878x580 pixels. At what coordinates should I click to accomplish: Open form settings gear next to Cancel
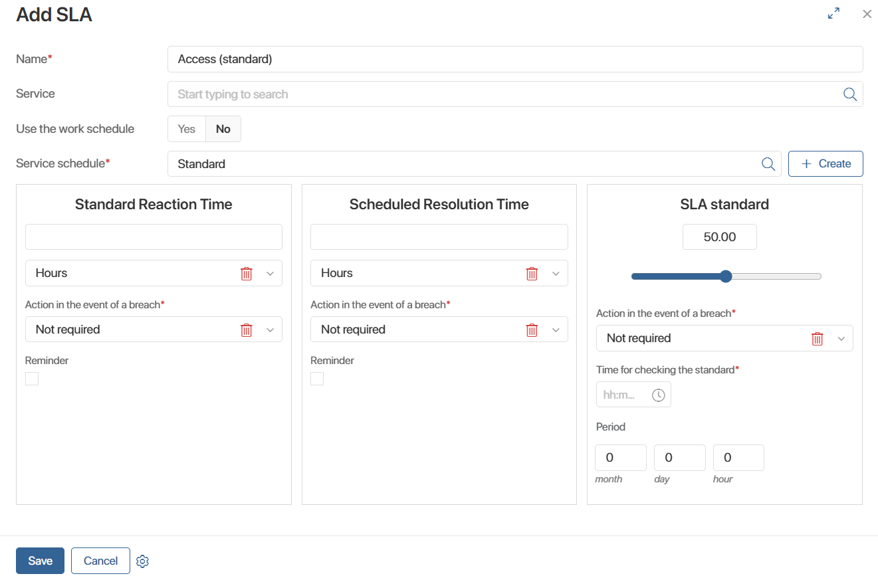click(x=142, y=561)
